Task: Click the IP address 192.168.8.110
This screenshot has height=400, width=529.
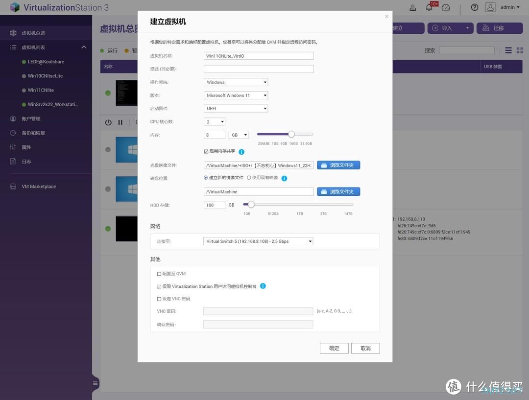Action: (411, 219)
